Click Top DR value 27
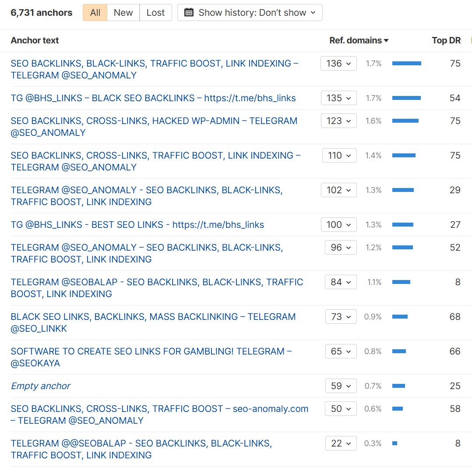Screen dimensions: 472x468 tap(455, 224)
